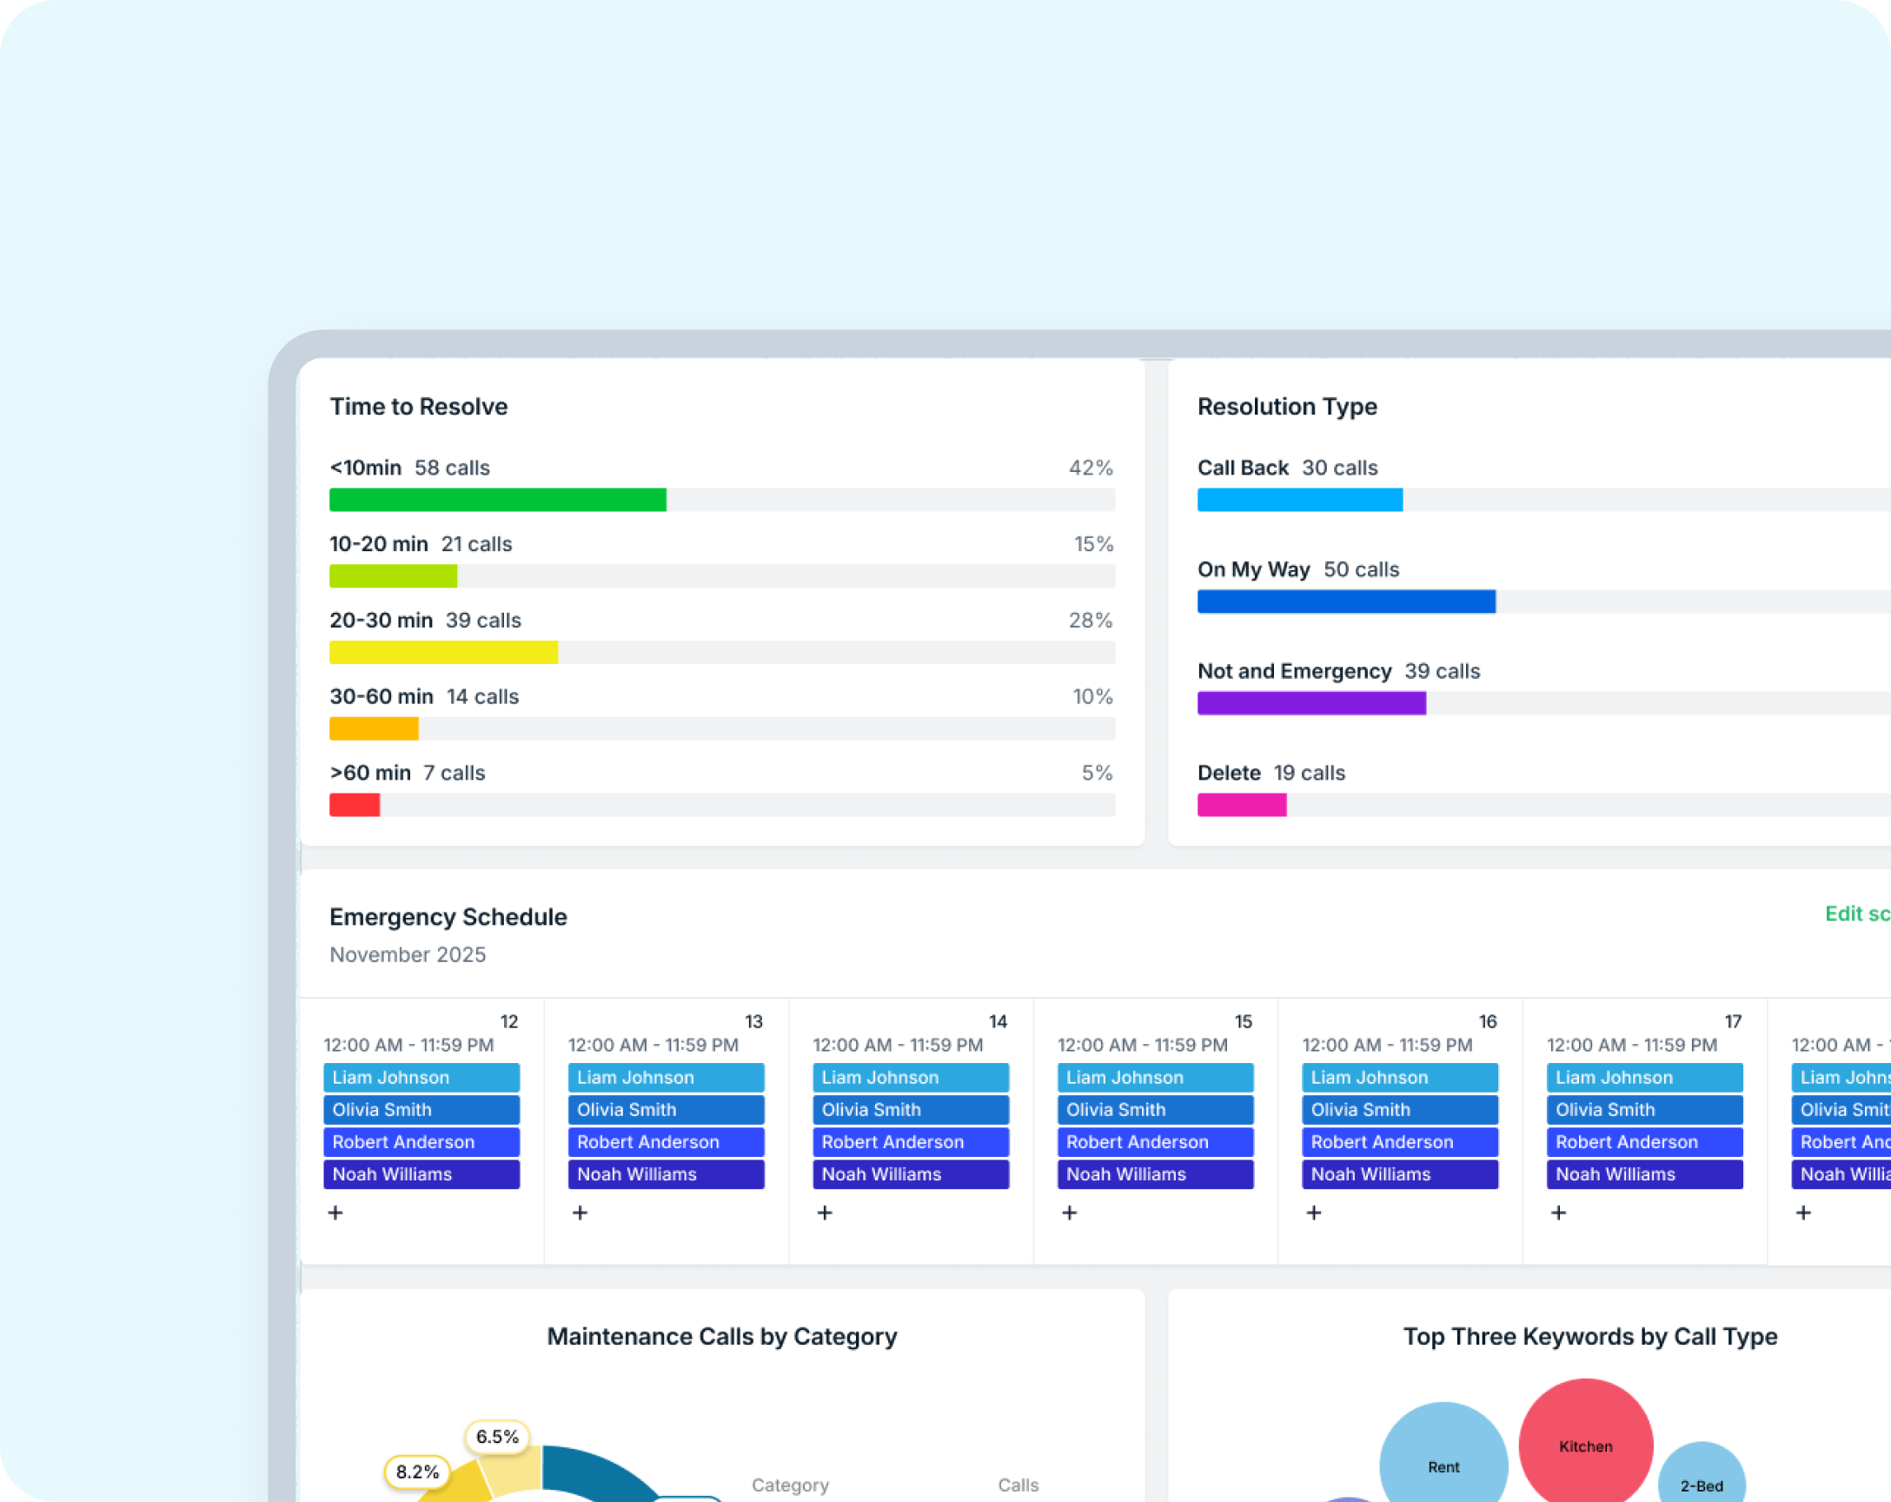The image size is (1891, 1502).
Task: Click the green <10min progress bar
Action: click(x=497, y=500)
